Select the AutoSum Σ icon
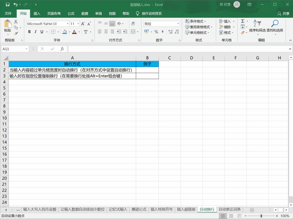Image resolution: width=293 pixels, height=219 pixels. point(243,21)
